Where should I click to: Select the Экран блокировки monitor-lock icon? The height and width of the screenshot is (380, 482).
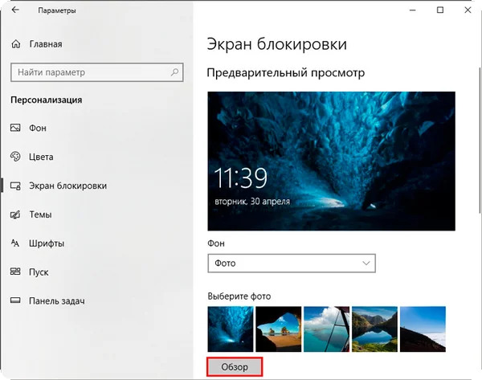point(15,186)
